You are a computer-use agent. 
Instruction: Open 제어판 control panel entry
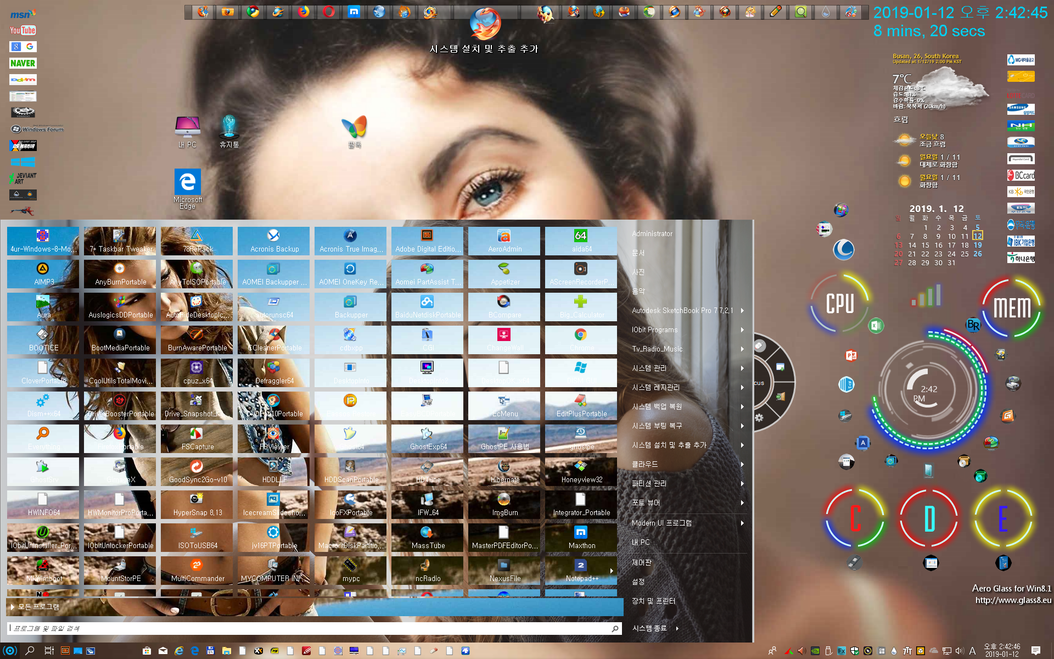coord(642,562)
